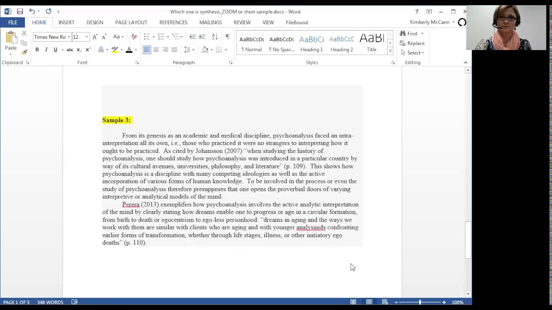Apply the Center alignment
The image size is (552, 310).
coord(156,50)
